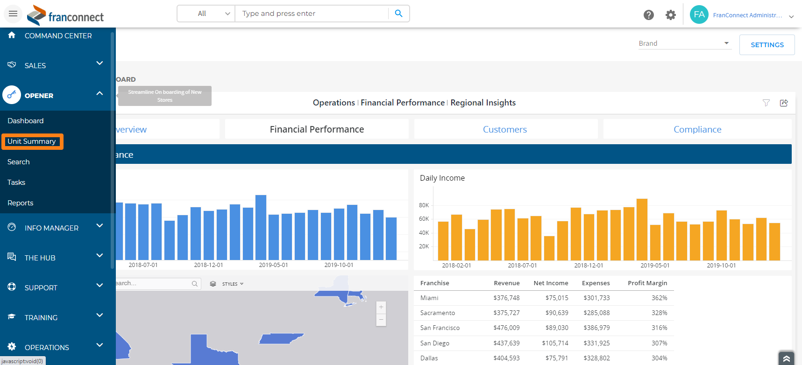This screenshot has height=365, width=802.
Task: Expand the Training chevron
Action: coord(99,315)
